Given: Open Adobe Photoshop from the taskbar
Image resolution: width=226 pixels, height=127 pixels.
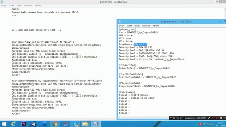Looking at the screenshot, I should pyautogui.click(x=44, y=124).
